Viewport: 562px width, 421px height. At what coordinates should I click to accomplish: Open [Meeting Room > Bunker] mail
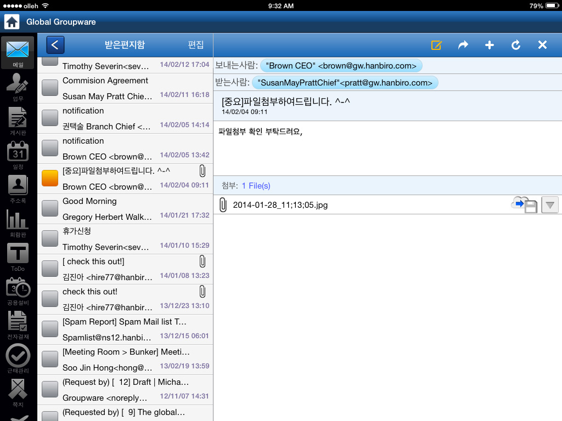pos(125,360)
